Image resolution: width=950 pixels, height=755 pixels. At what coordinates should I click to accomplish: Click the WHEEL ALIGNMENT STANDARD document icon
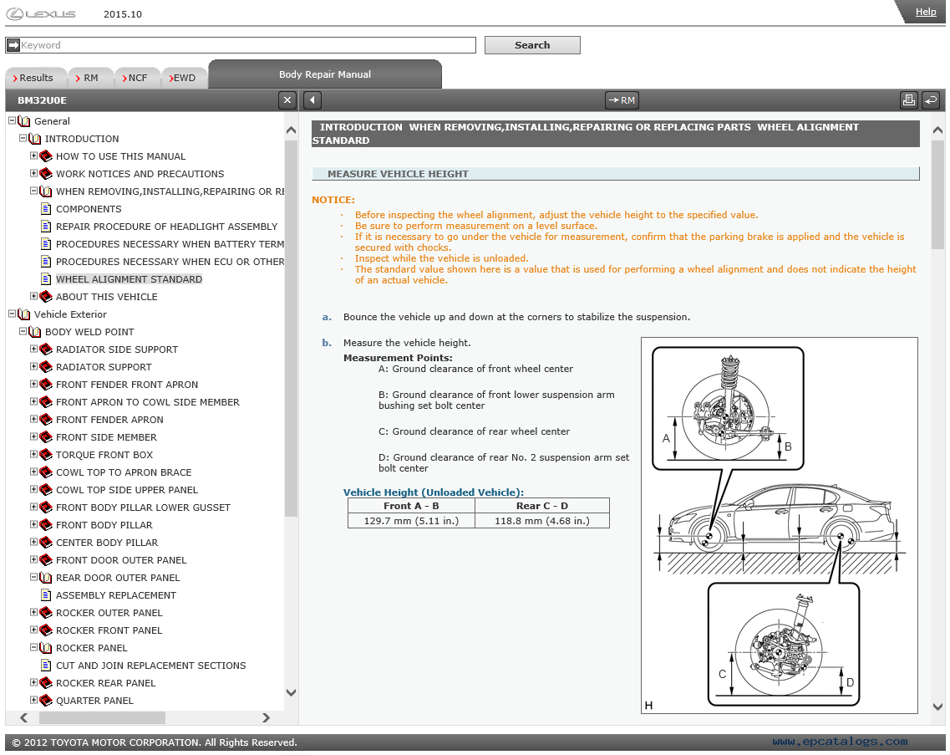[x=45, y=279]
